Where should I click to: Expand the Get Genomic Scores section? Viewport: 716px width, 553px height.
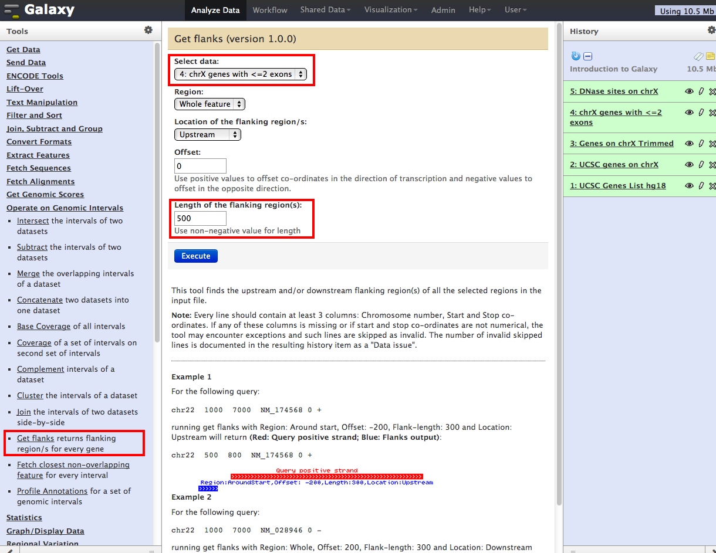45,195
